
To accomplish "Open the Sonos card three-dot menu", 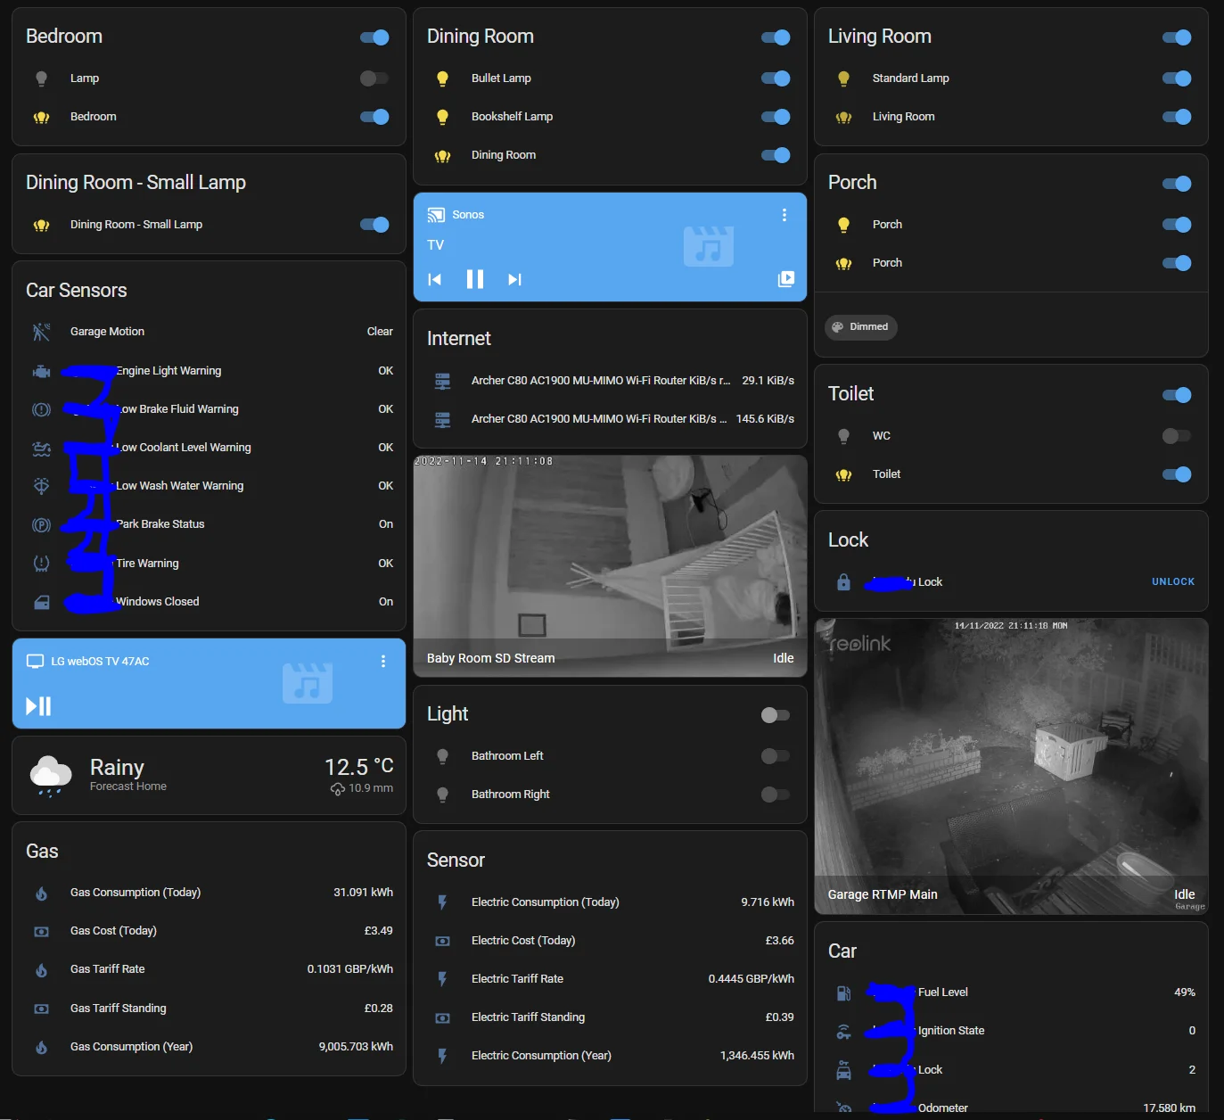I will (785, 215).
